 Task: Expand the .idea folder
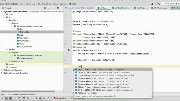tap(4, 14)
